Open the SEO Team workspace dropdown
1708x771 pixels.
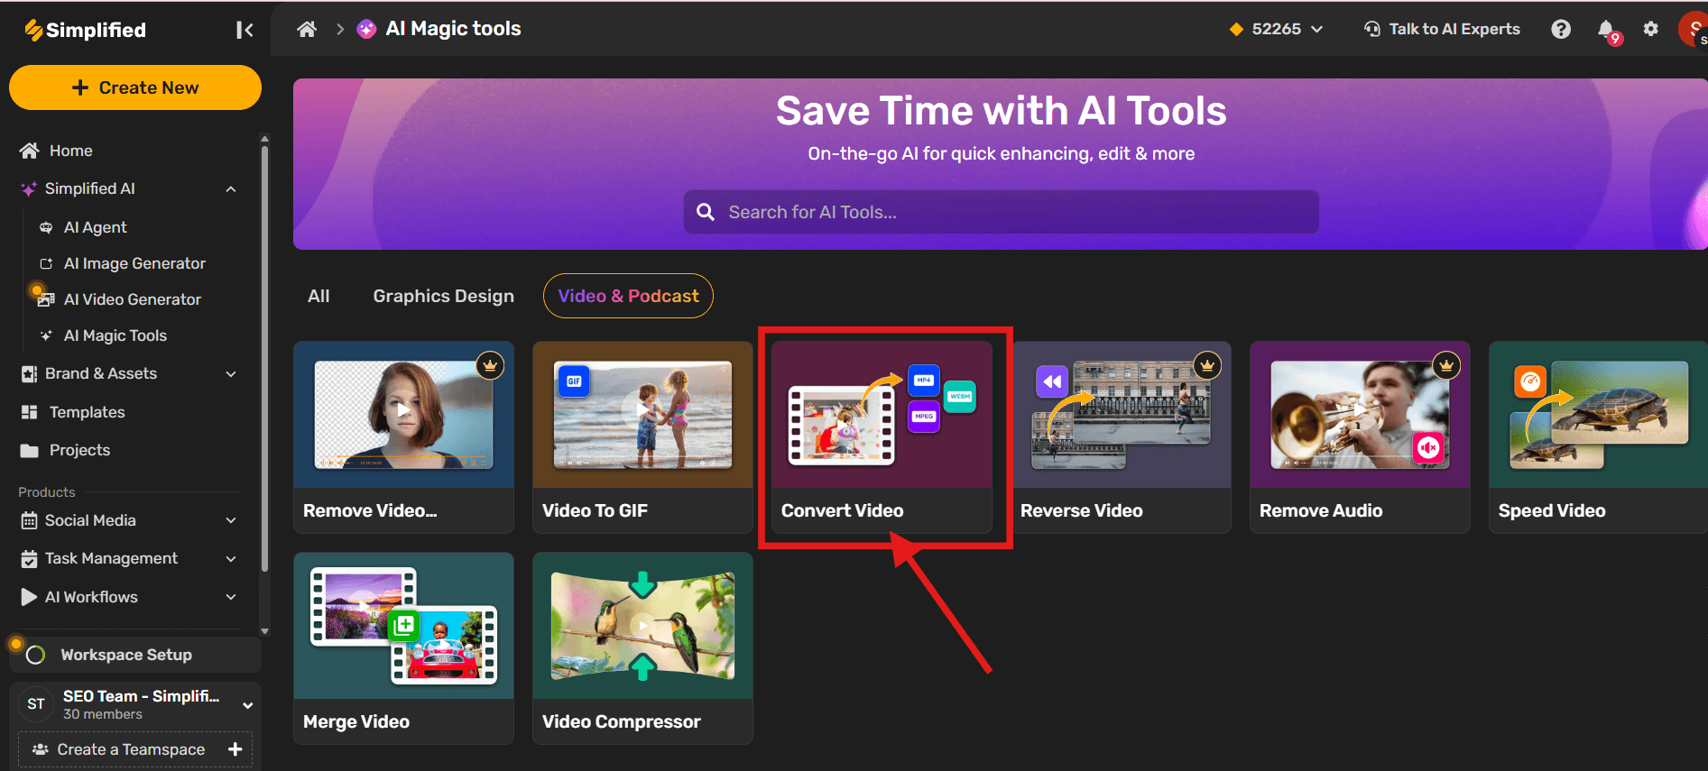pyautogui.click(x=247, y=705)
